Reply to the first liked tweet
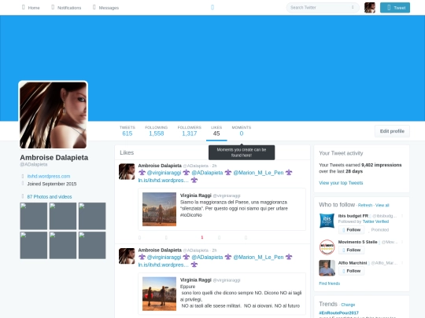 139,238
